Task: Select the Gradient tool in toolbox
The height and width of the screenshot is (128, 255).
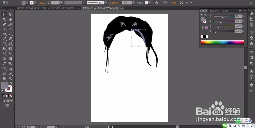Action: coord(10,59)
